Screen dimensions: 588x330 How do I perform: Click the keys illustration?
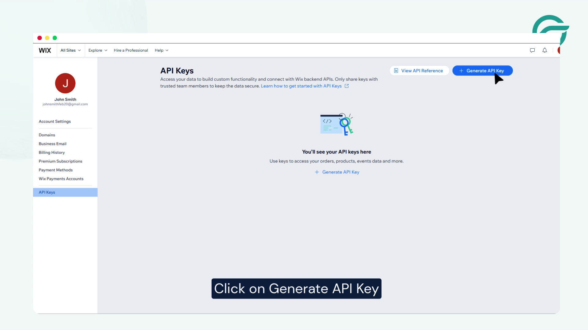pyautogui.click(x=337, y=124)
